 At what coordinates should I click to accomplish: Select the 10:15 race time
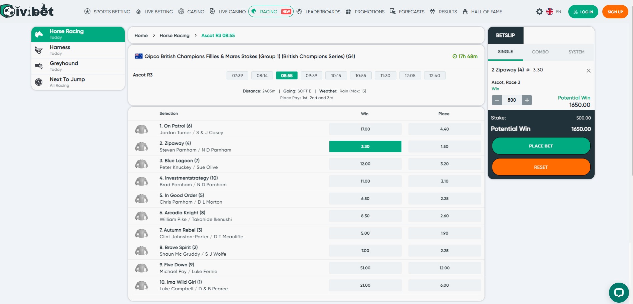tap(336, 75)
